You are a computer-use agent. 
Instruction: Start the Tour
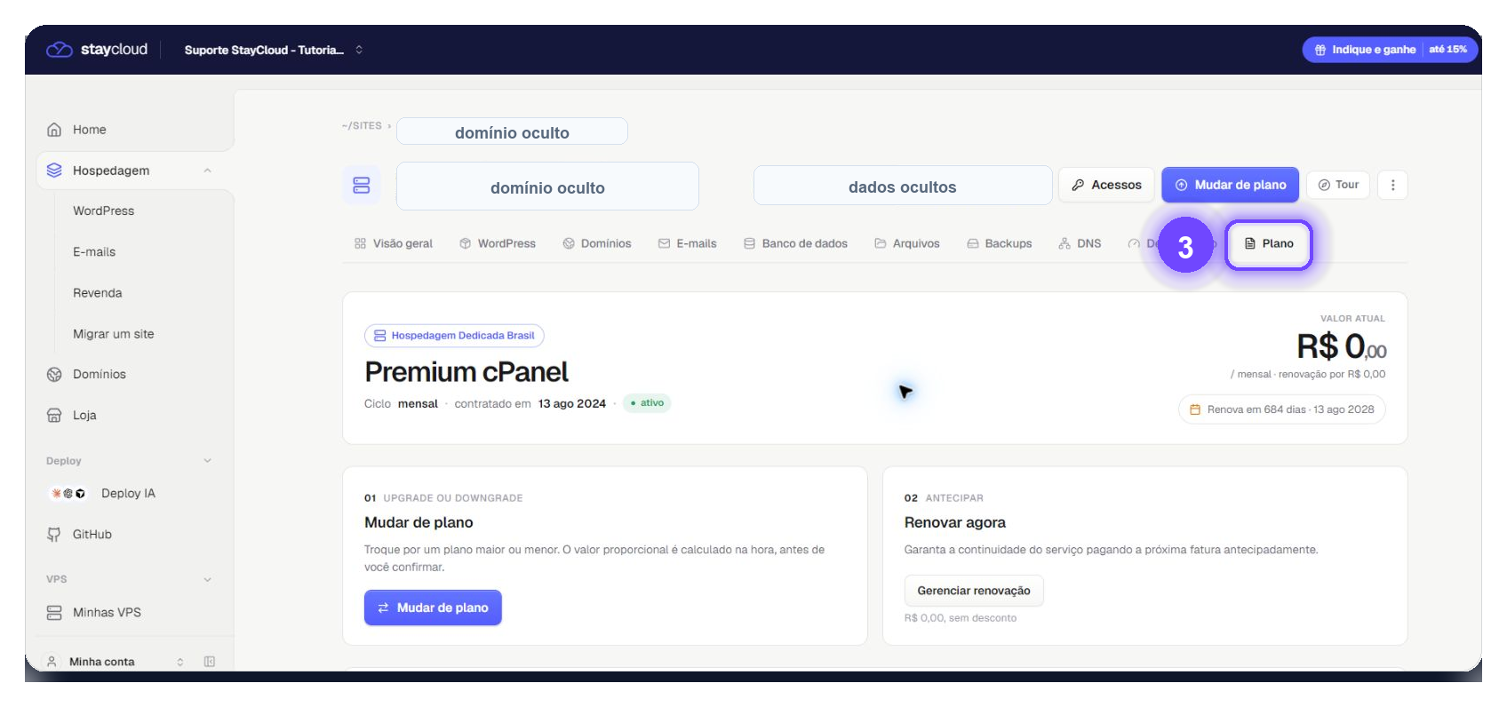pyautogui.click(x=1338, y=185)
